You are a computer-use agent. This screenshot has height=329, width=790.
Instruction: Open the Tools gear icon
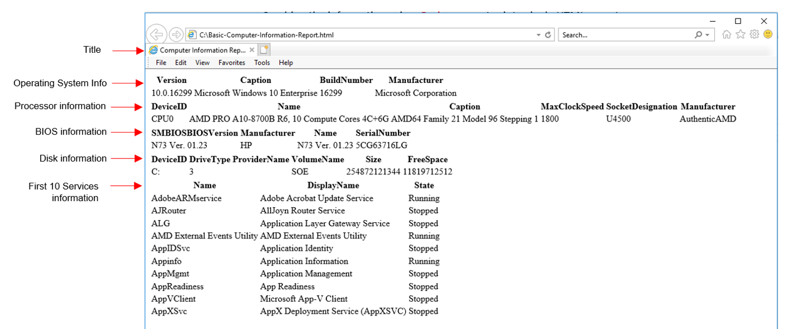click(754, 34)
